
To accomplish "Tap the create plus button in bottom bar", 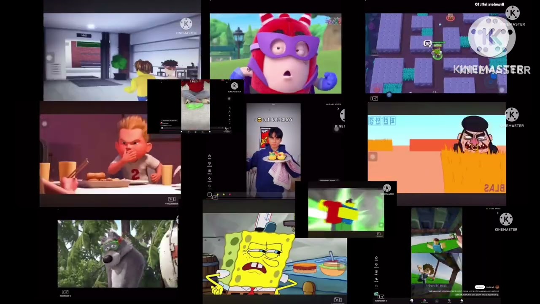I will (x=437, y=301).
